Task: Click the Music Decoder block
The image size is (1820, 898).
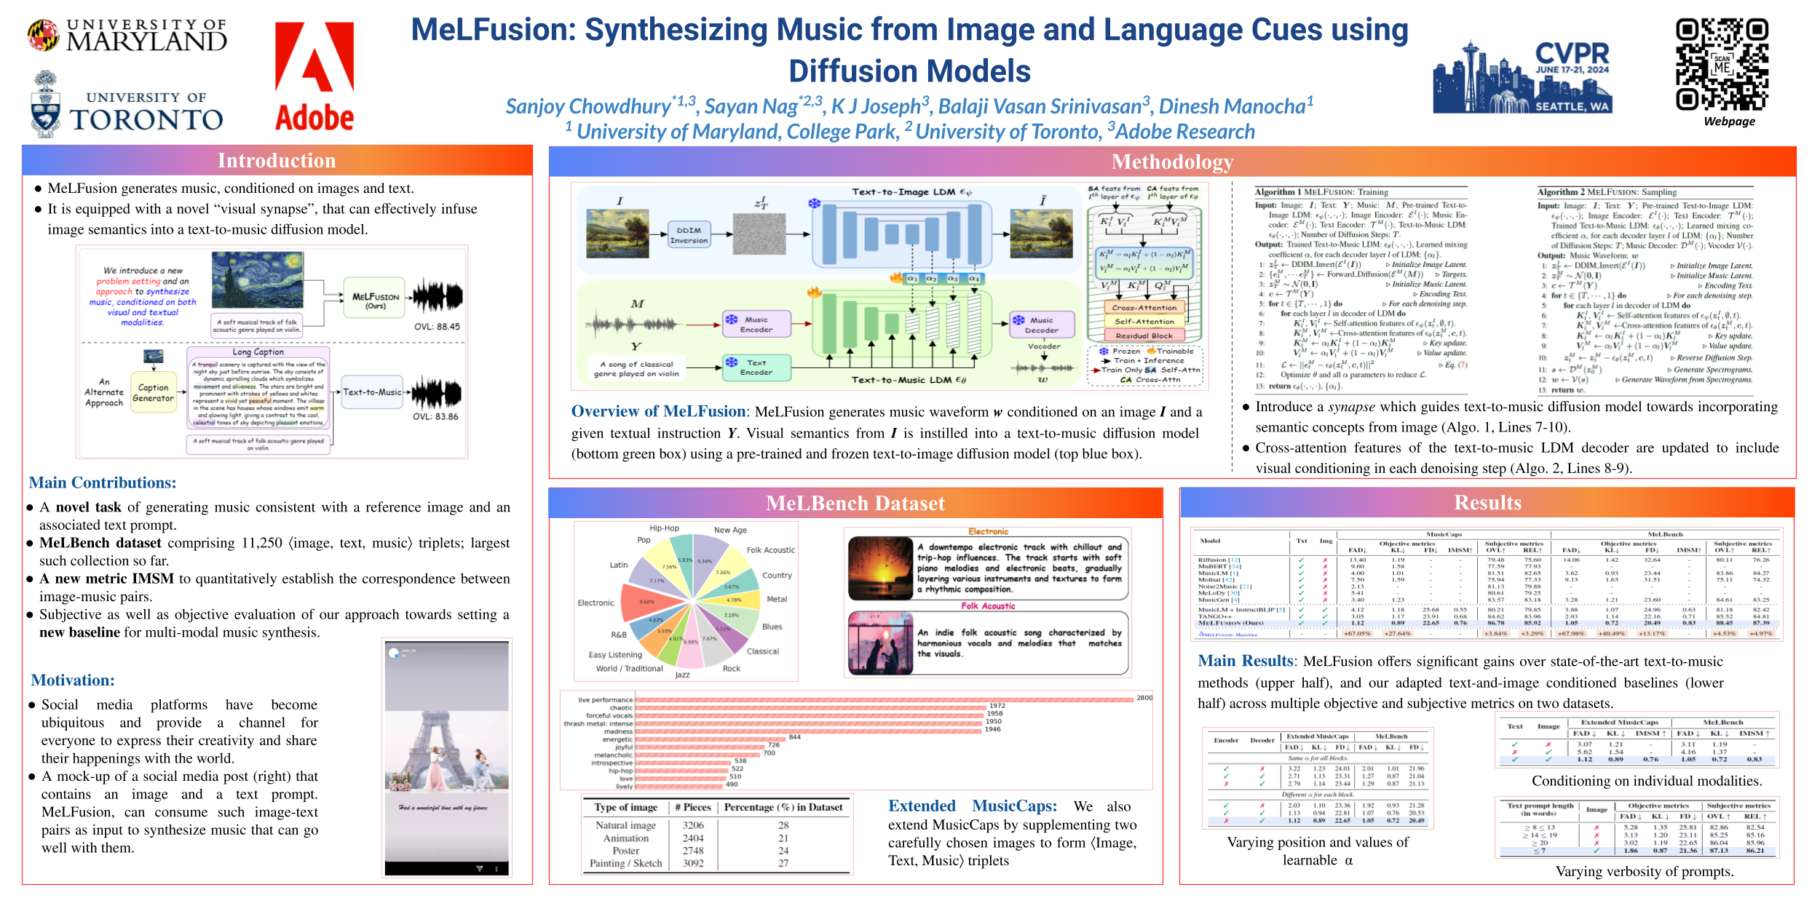Action: 1041,325
